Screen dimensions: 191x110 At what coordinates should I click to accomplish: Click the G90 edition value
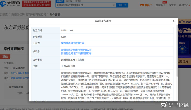click(x=64, y=37)
